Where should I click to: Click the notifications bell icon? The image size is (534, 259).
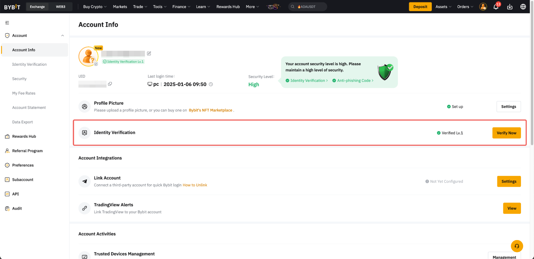click(x=496, y=7)
